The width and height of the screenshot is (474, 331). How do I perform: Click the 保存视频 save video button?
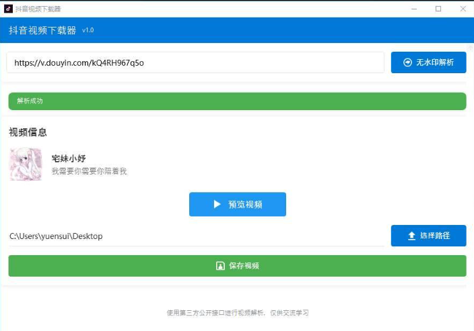237,266
